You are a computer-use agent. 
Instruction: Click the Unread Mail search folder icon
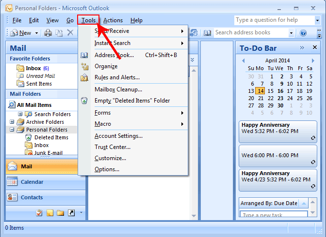coord(20,76)
